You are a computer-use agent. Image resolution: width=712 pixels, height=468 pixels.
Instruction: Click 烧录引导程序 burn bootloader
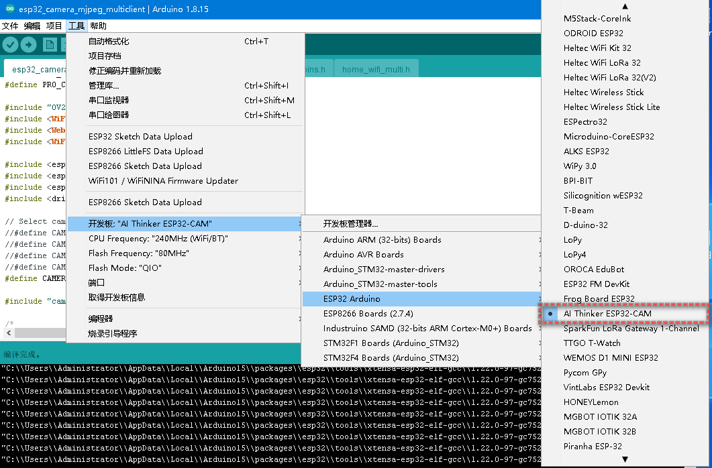pyautogui.click(x=185, y=334)
